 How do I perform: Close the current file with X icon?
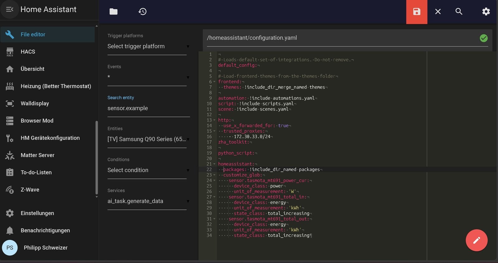438,12
